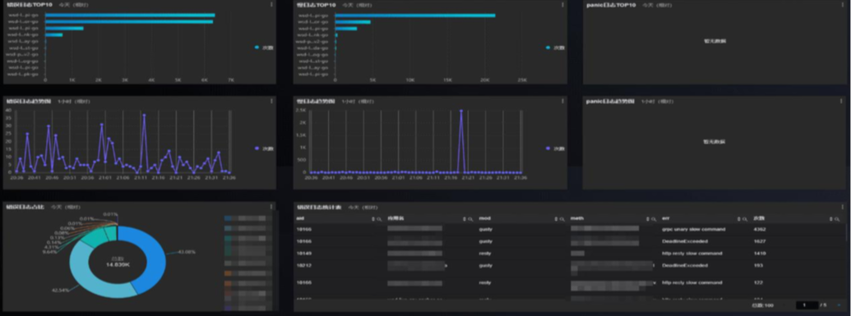Viewport: 851px width, 316px height.
Task: Click the longest bar in 慢日志TOP10 chart
Action: (x=414, y=15)
